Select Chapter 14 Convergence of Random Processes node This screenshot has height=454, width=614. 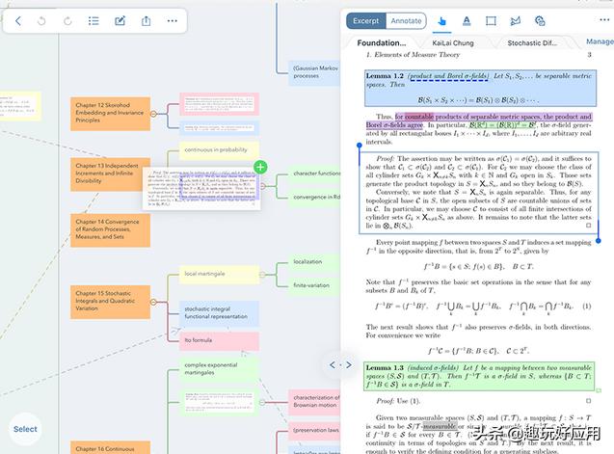(111, 230)
